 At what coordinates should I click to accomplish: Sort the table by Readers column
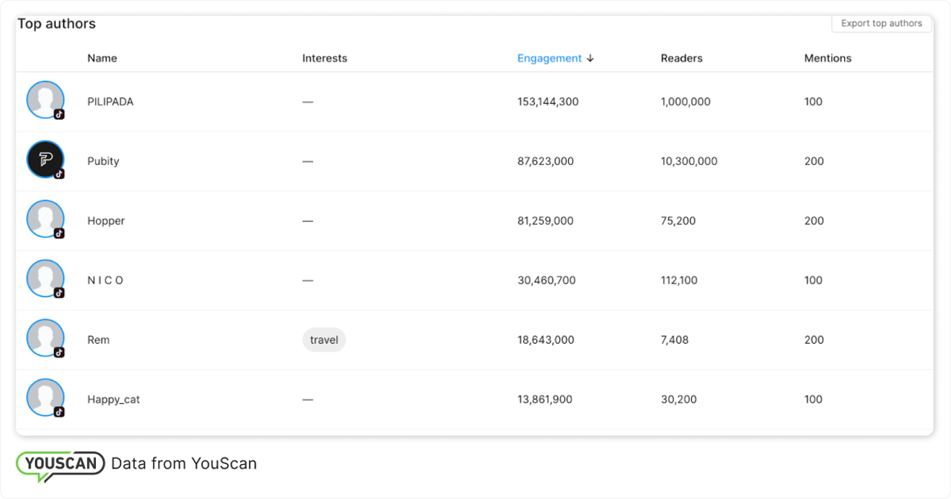click(681, 58)
